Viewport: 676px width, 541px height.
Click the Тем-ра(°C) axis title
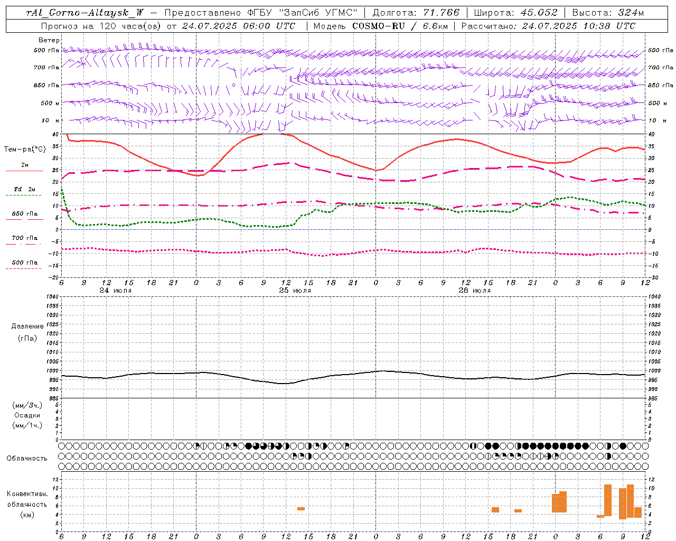click(25, 150)
